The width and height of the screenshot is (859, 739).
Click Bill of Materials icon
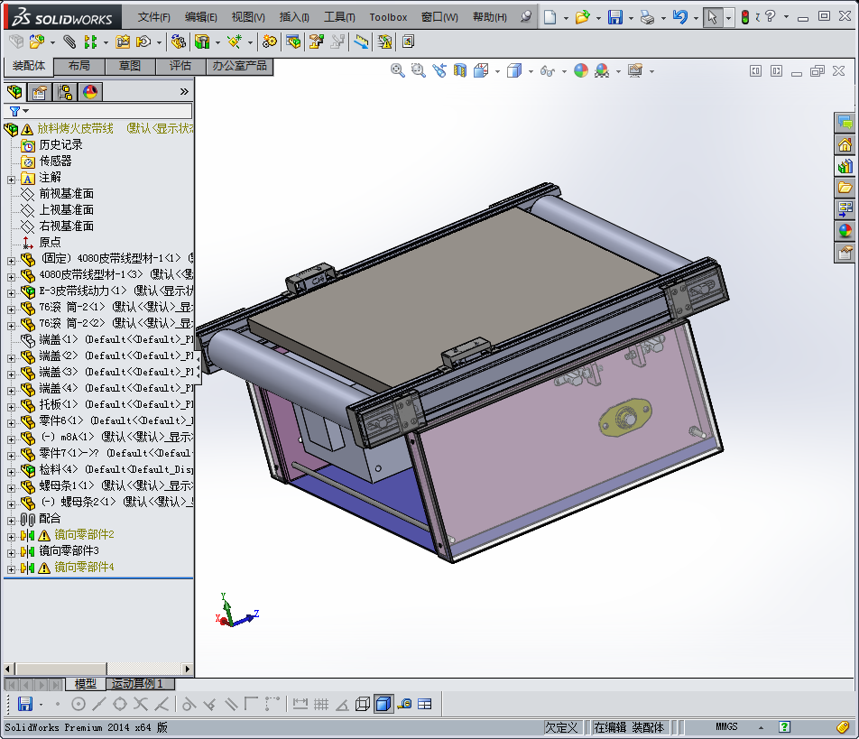click(x=293, y=42)
